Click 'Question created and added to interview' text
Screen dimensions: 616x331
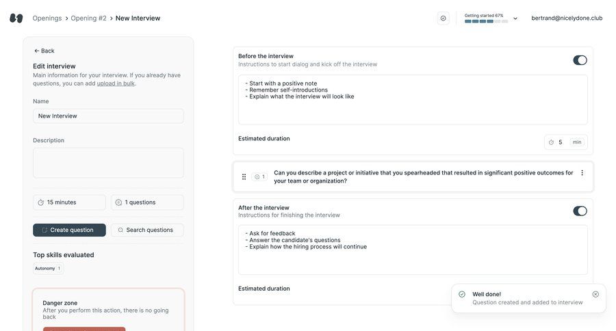coord(528,302)
